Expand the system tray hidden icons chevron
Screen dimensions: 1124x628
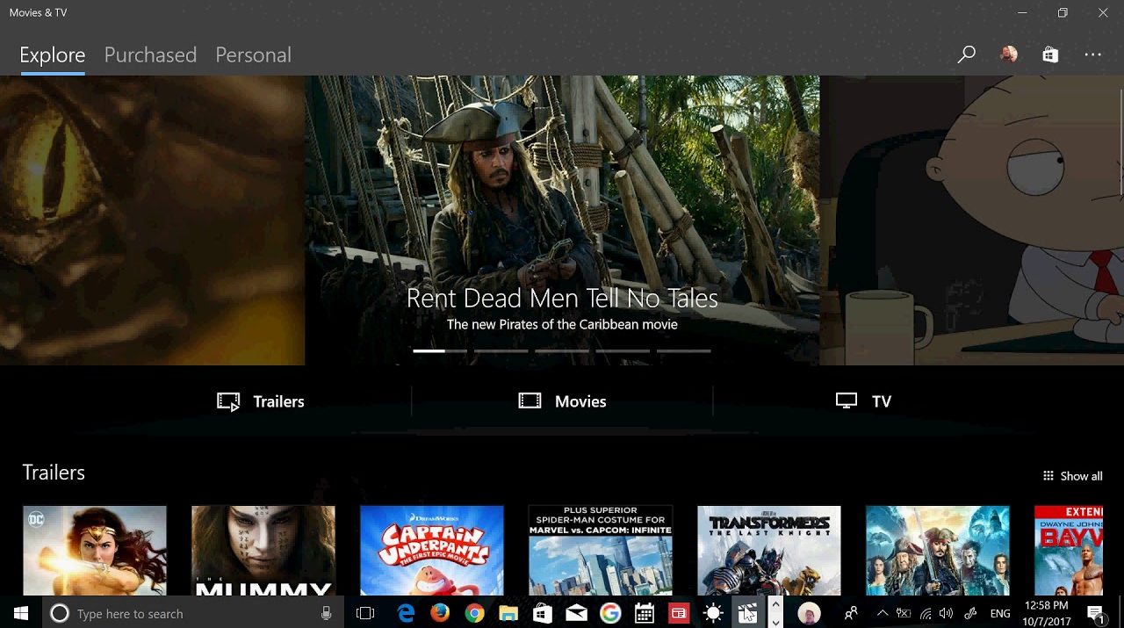(883, 613)
